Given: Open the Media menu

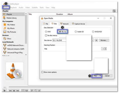Looking at the screenshot, I should pyautogui.click(x=6, y=8).
